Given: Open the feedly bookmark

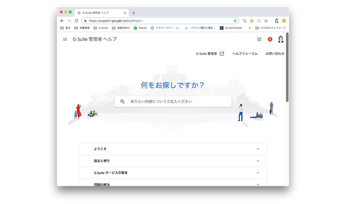Looking at the screenshot, I should click(x=140, y=28).
